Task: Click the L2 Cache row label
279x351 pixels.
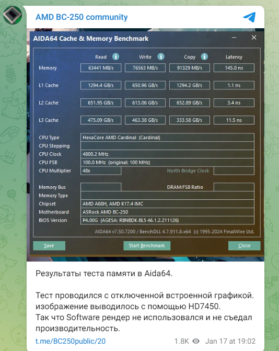Action: pos(49,103)
